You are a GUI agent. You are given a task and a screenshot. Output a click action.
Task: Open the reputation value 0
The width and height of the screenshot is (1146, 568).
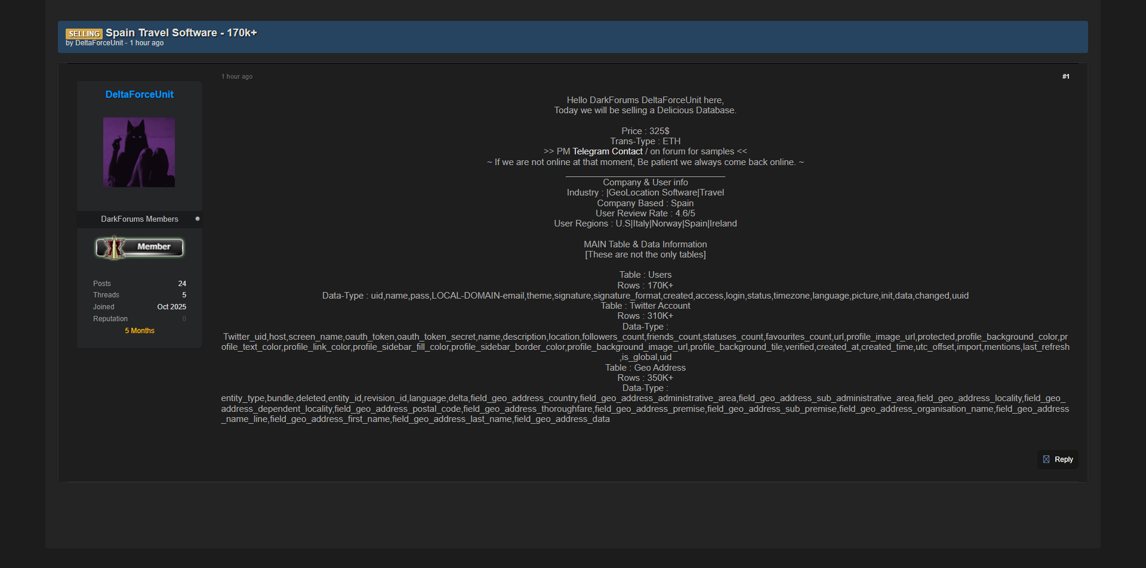point(184,319)
